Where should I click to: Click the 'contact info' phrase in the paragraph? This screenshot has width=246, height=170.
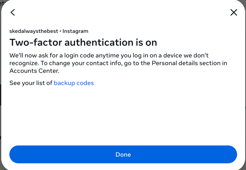[x=104, y=63]
